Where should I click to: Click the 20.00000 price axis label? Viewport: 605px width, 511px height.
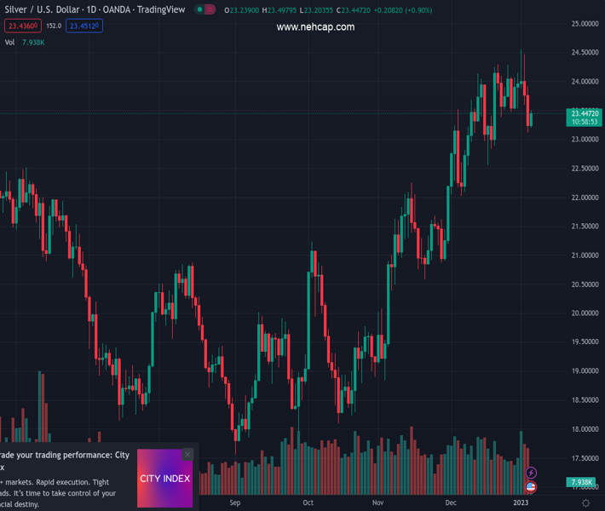(x=585, y=313)
